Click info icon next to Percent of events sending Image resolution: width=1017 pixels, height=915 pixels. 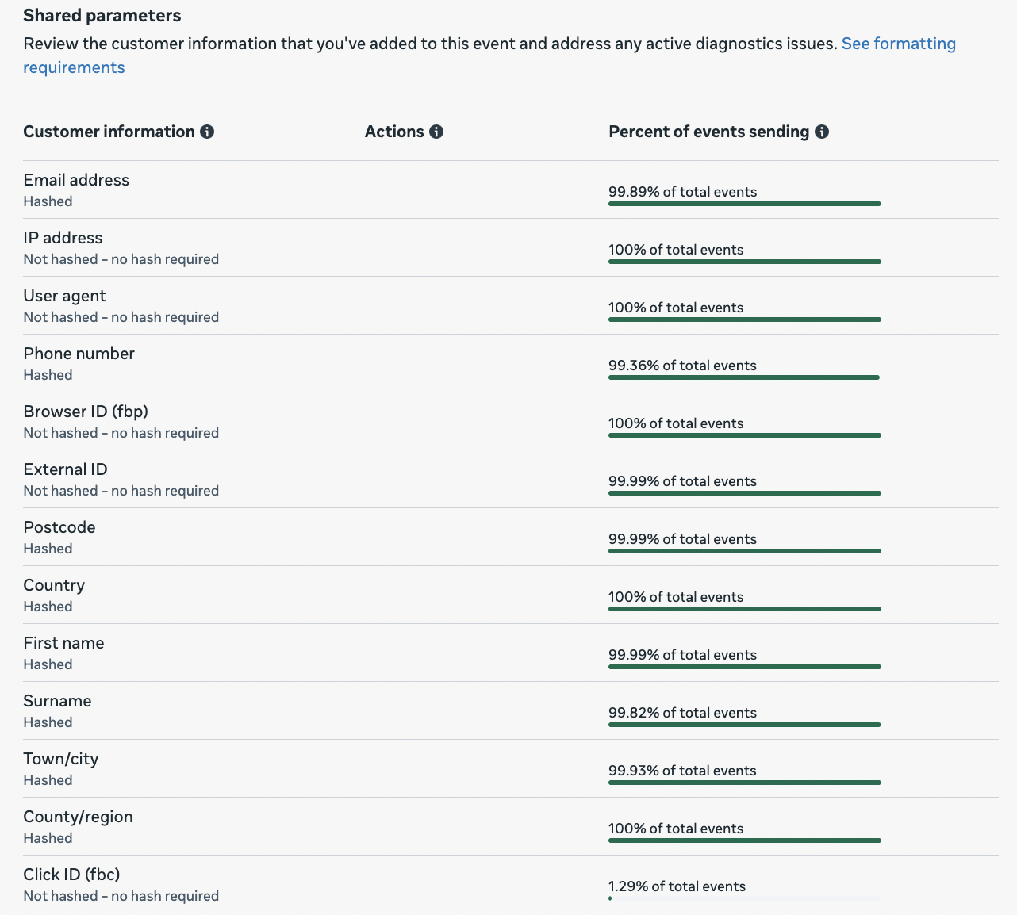(822, 132)
